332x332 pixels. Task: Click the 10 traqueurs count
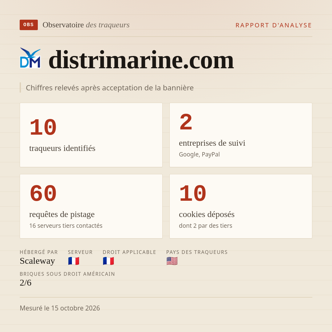pos(43,128)
